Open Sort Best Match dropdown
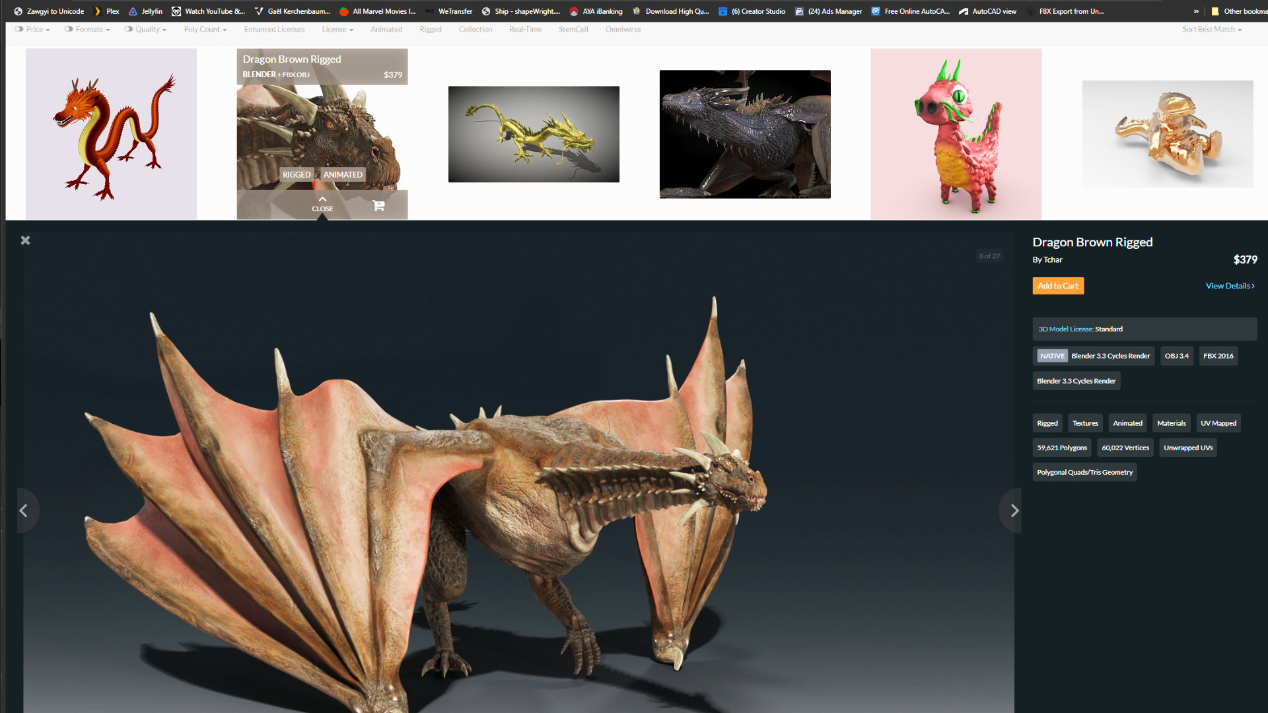This screenshot has height=713, width=1268. tap(1211, 29)
